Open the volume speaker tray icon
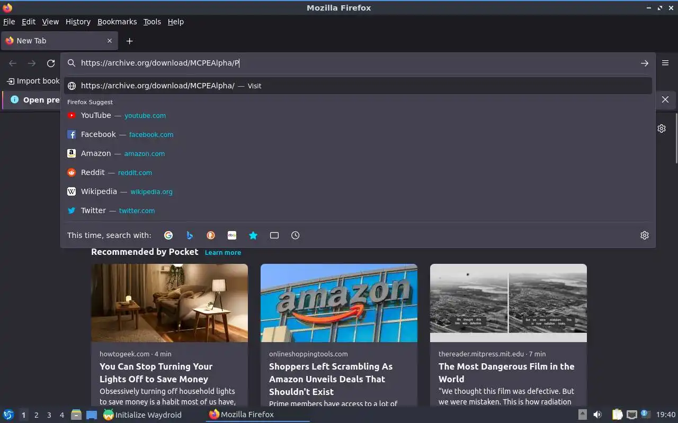The height and width of the screenshot is (423, 678). pyautogui.click(x=597, y=415)
